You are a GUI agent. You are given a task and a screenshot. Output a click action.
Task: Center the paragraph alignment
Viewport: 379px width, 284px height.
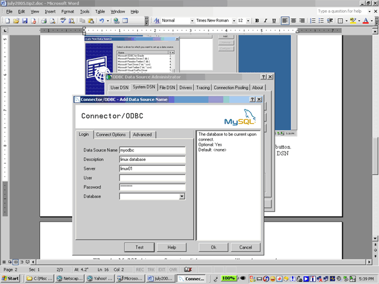click(294, 21)
